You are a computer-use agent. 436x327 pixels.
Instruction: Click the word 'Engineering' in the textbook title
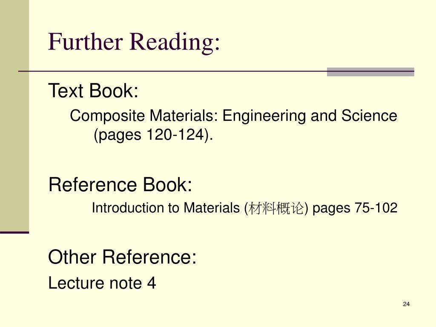tap(264, 116)
